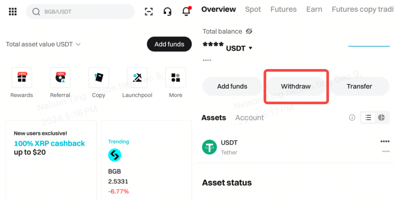Expand Total asset value USDT dropdown
Screen dimensions: 394x200
pyautogui.click(x=78, y=44)
